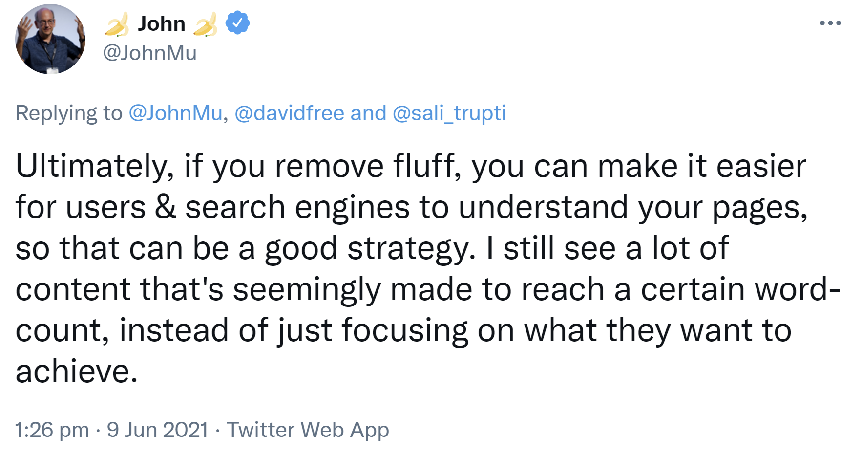The image size is (862, 458).
Task: Click the banana emoji after the name John
Action: tap(205, 24)
